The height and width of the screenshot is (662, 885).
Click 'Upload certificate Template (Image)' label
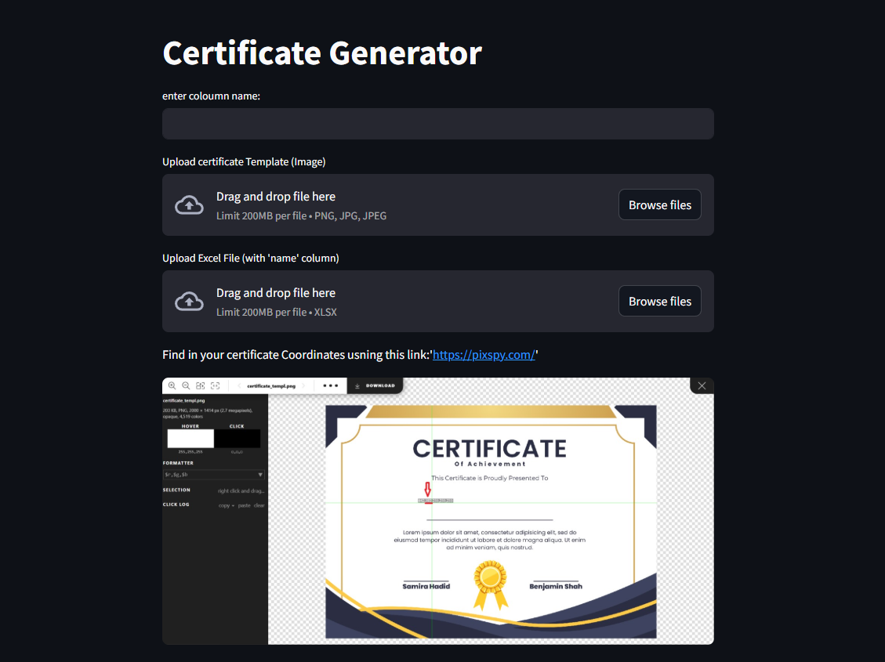244,162
